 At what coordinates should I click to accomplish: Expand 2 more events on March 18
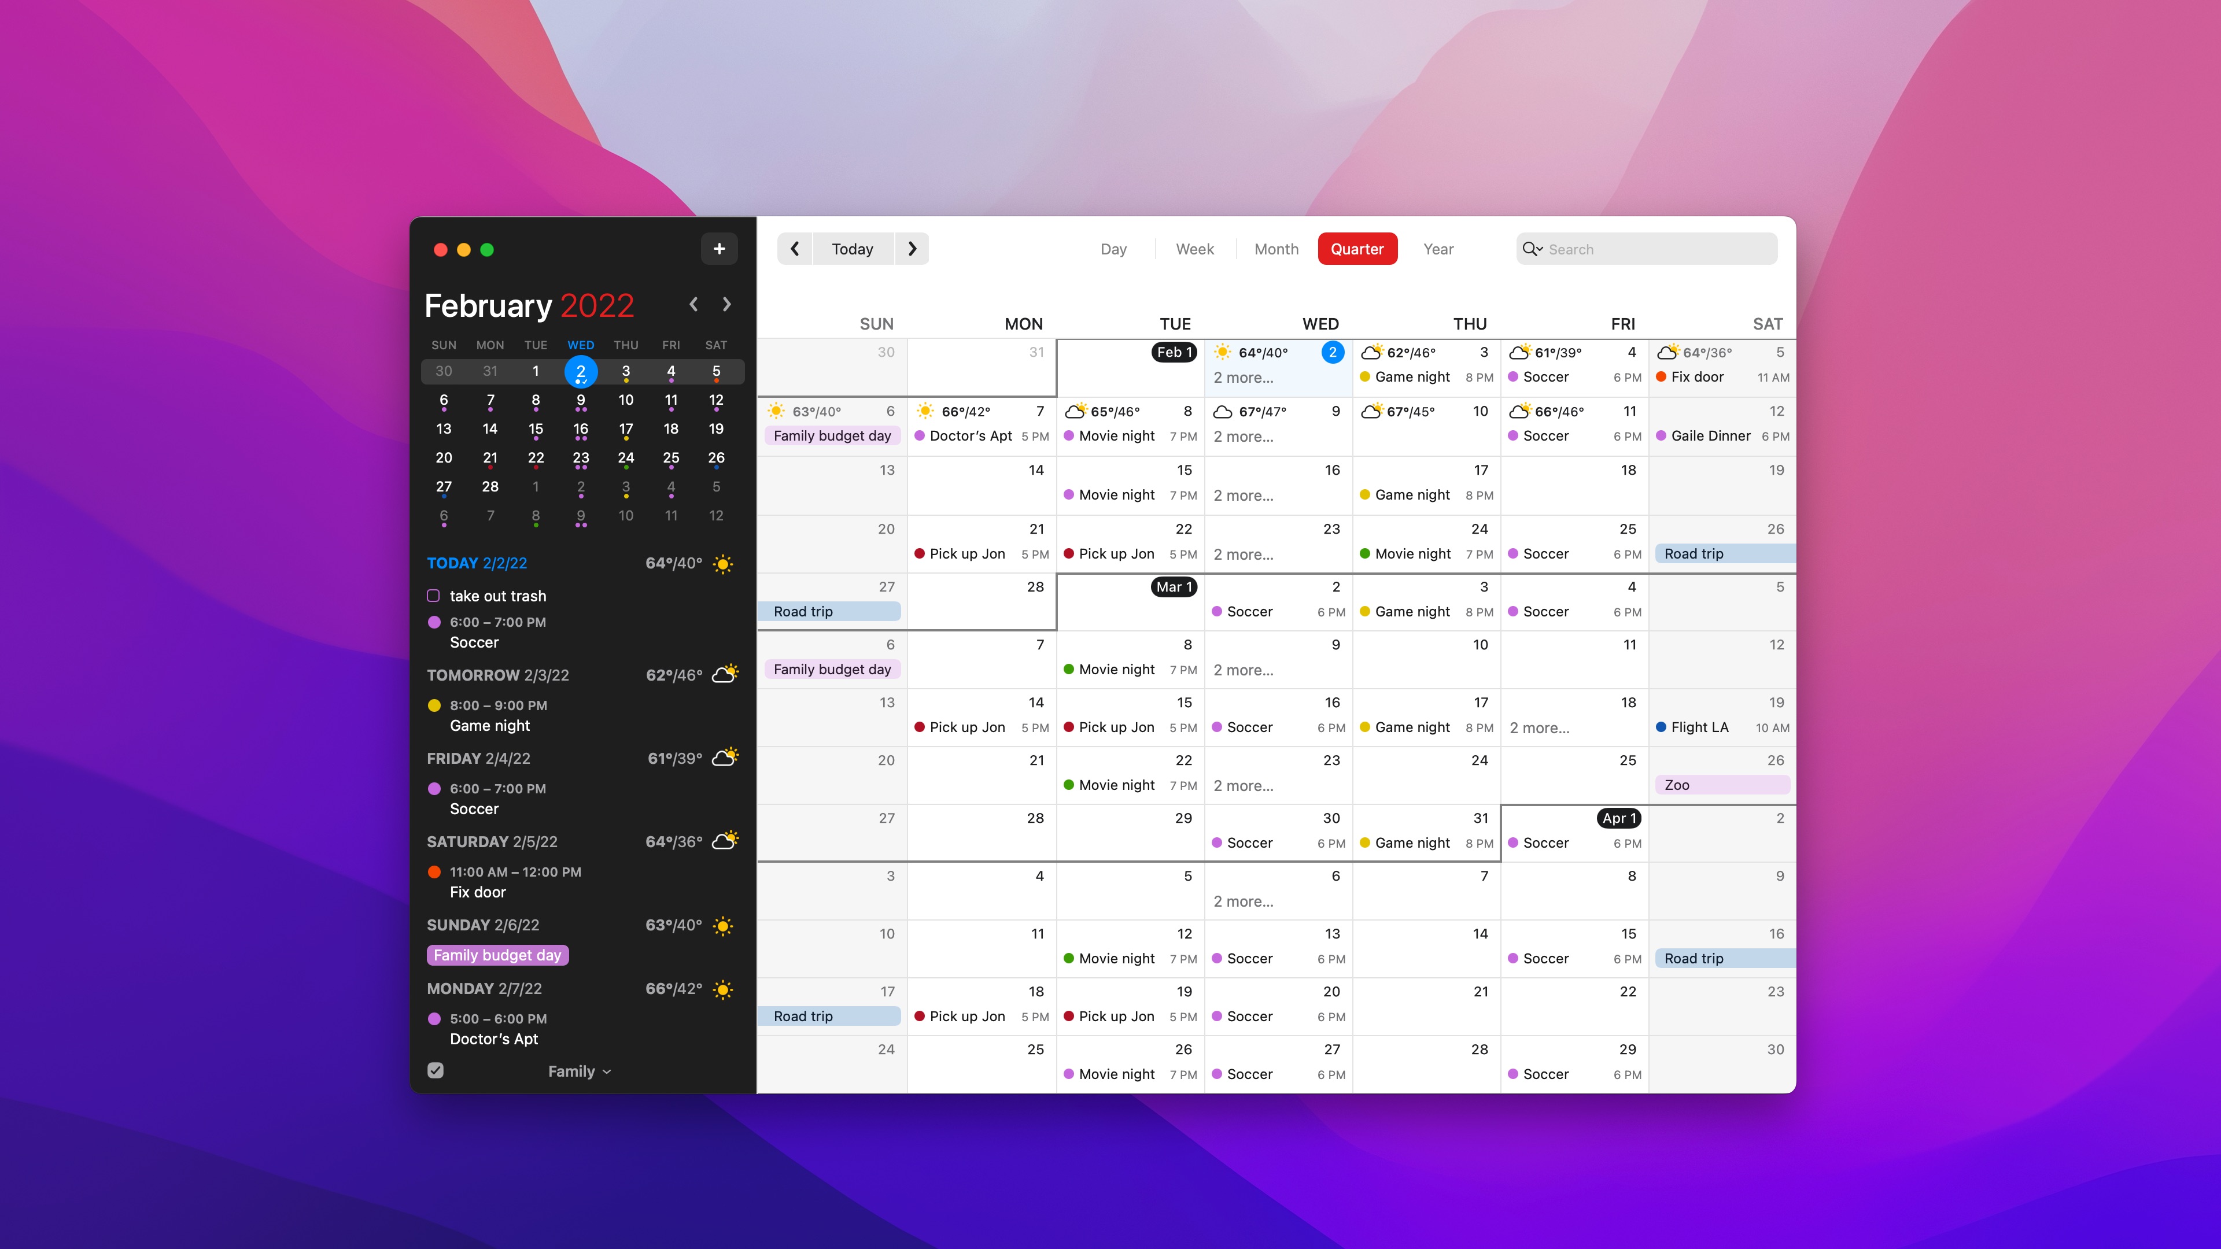click(x=1539, y=727)
